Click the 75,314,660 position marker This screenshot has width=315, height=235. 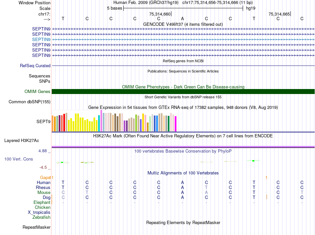[x=160, y=14]
